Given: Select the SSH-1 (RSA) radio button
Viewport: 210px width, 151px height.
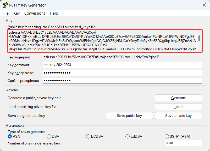Looking at the screenshot, I should click(x=167, y=136).
